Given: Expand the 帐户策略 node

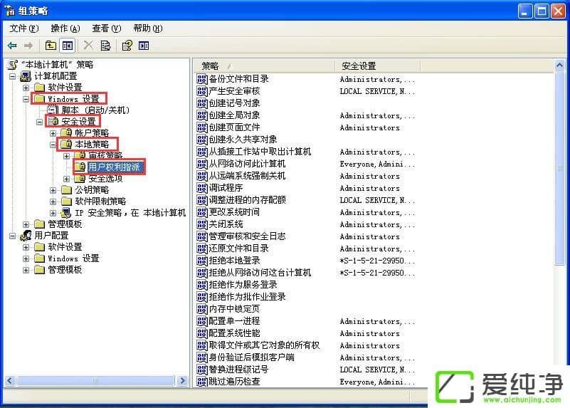Looking at the screenshot, I should pos(53,133).
